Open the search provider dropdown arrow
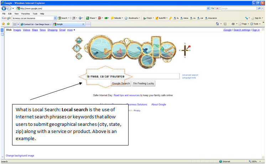Screen dimensions: 266x164 pos(262,8)
